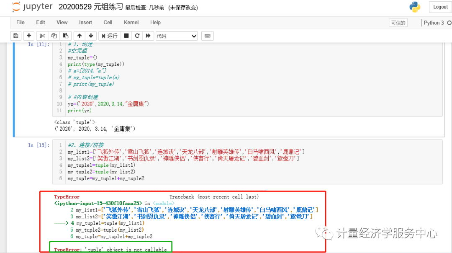Click the 可信的 trusted notebook button
Screen dimensions: 452x253
pyautogui.click(x=398, y=23)
